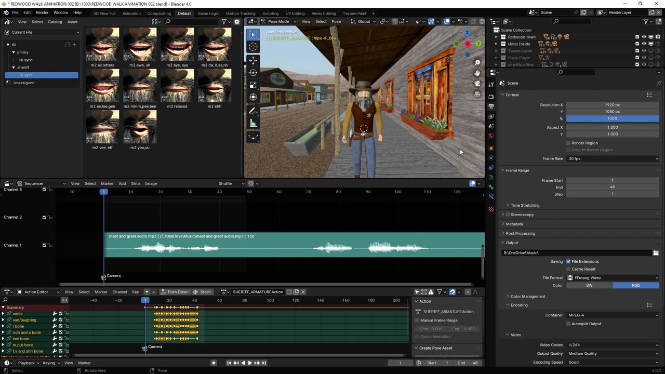Open the Render menu in top bar
This screenshot has height=374, width=665.
point(42,12)
